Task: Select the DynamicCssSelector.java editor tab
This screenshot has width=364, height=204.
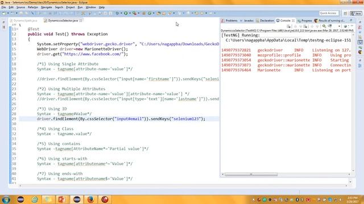Action: (x=63, y=20)
